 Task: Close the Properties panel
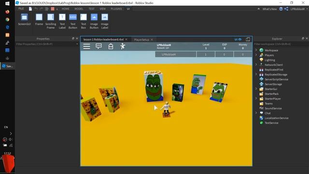(77, 39)
